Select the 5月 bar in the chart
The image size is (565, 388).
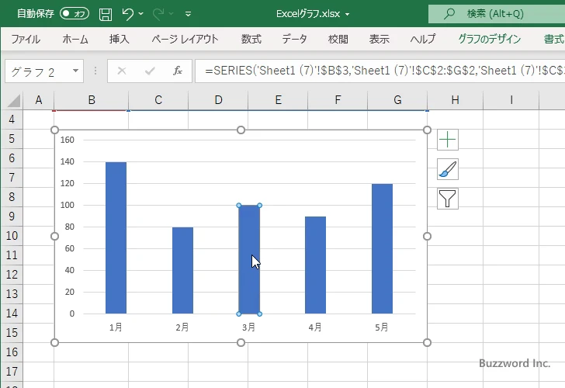click(382, 248)
